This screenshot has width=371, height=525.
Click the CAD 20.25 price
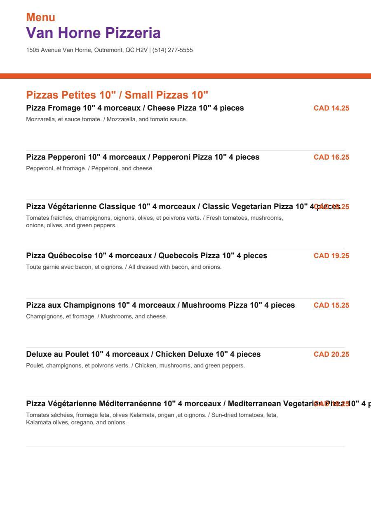click(x=331, y=354)
